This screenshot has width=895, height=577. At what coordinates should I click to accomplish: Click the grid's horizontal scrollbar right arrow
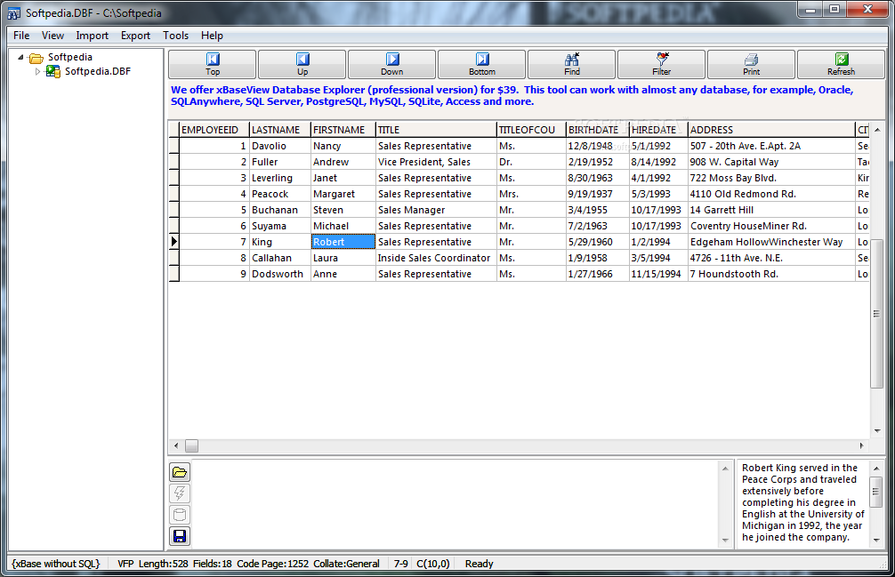(x=862, y=445)
